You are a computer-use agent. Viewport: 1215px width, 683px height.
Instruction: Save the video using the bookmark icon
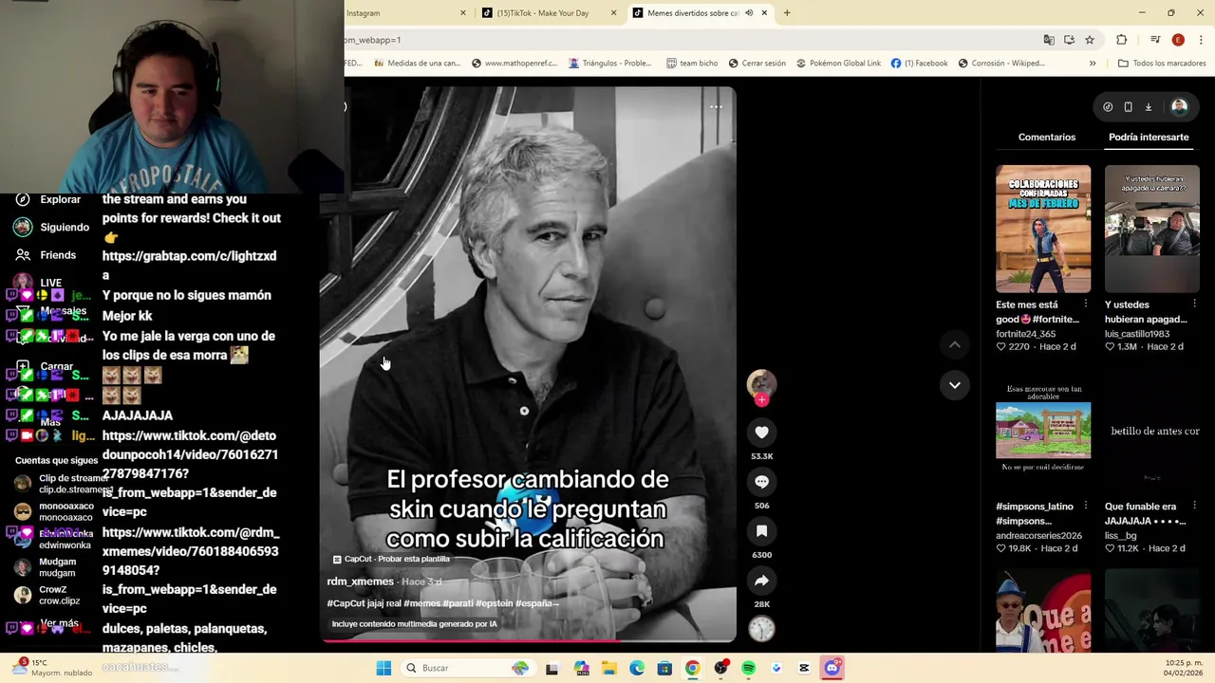click(761, 531)
